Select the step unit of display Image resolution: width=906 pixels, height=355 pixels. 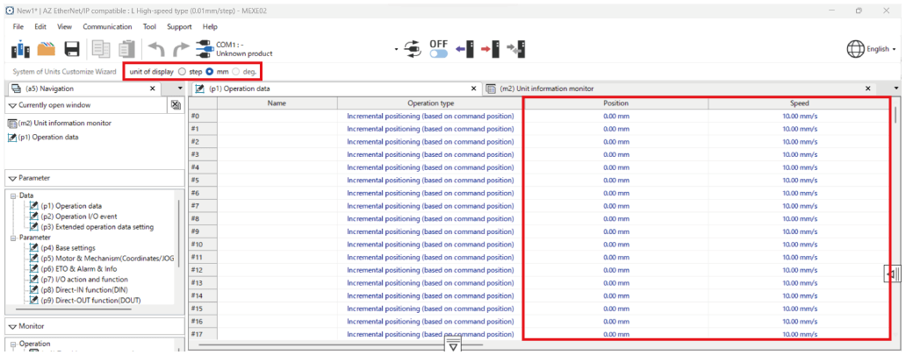[x=182, y=72]
